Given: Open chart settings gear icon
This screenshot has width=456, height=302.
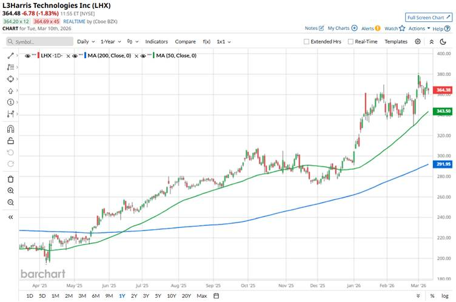Looking at the screenshot, I should 418,41.
